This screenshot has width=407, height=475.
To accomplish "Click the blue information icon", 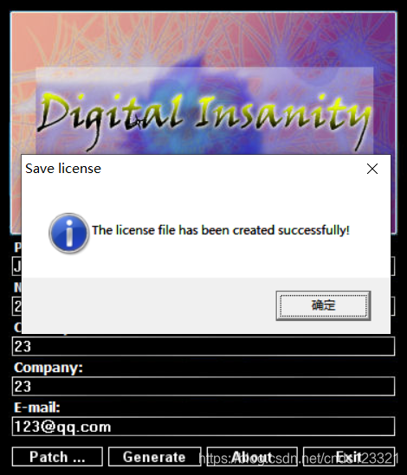I will [x=69, y=233].
